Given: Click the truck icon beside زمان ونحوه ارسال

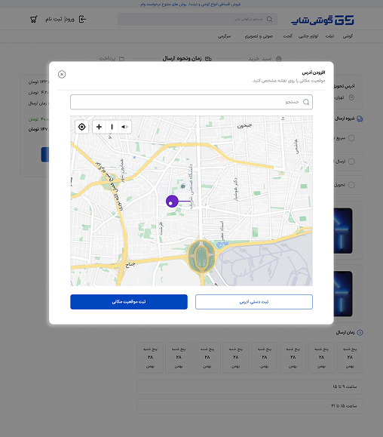Looking at the screenshot, I should (208, 59).
